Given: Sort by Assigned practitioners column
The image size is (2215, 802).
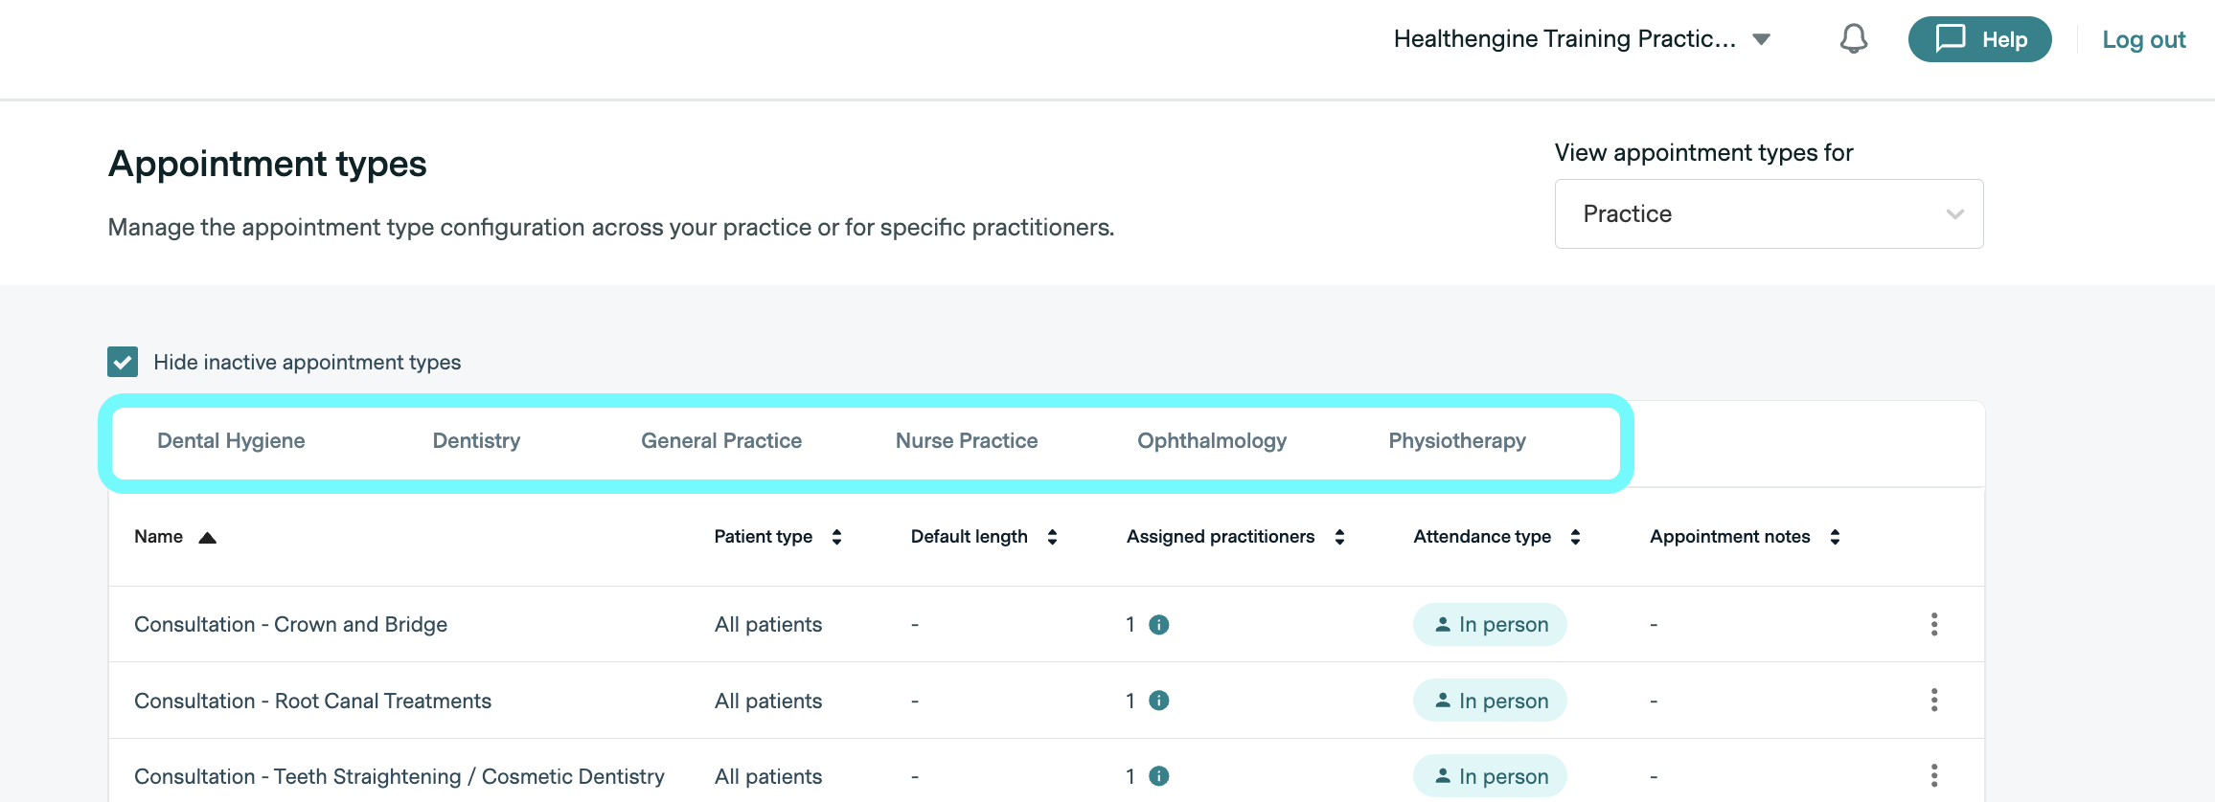Looking at the screenshot, I should click(x=1339, y=537).
